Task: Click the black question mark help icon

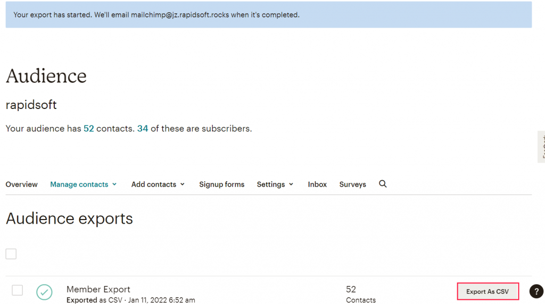Action: pos(536,291)
